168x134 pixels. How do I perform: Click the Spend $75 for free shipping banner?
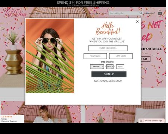tap(83, 3)
